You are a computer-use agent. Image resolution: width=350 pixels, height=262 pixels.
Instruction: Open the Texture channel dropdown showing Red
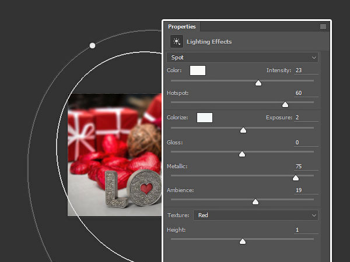point(256,215)
